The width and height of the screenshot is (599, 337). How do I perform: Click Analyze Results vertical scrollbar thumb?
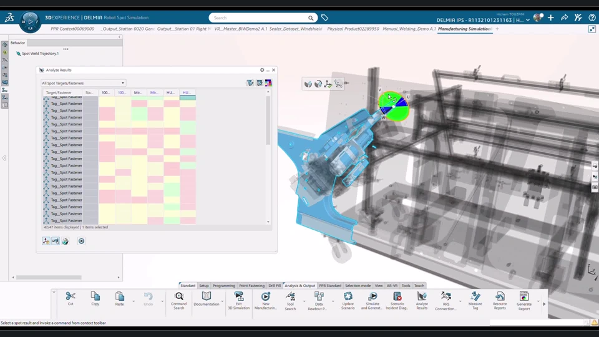tap(268, 120)
